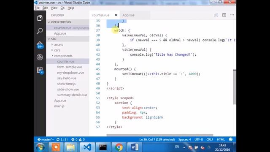The width and height of the screenshot is (270, 152).
Task: Click the orange app icon in taskbar
Action: pos(56,147)
